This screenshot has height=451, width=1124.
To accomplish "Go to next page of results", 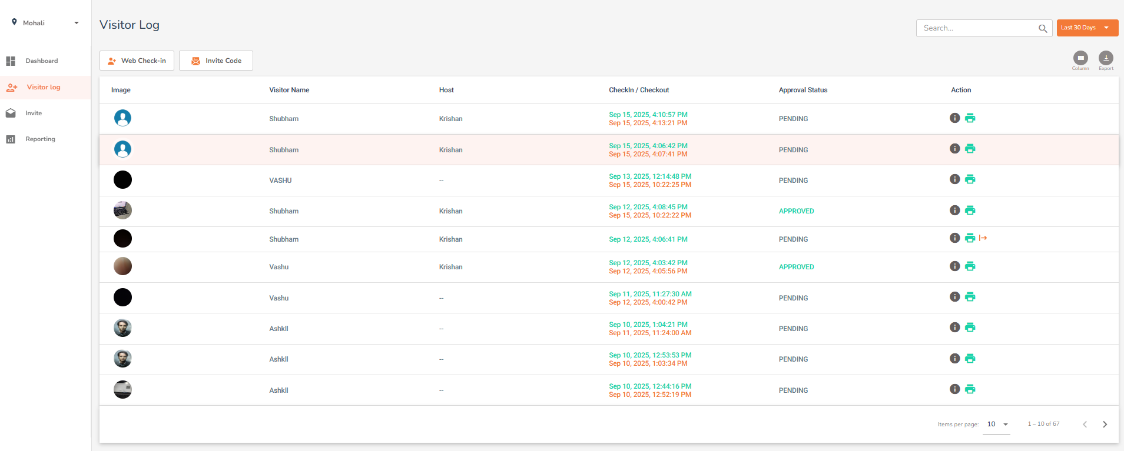I will tap(1105, 424).
